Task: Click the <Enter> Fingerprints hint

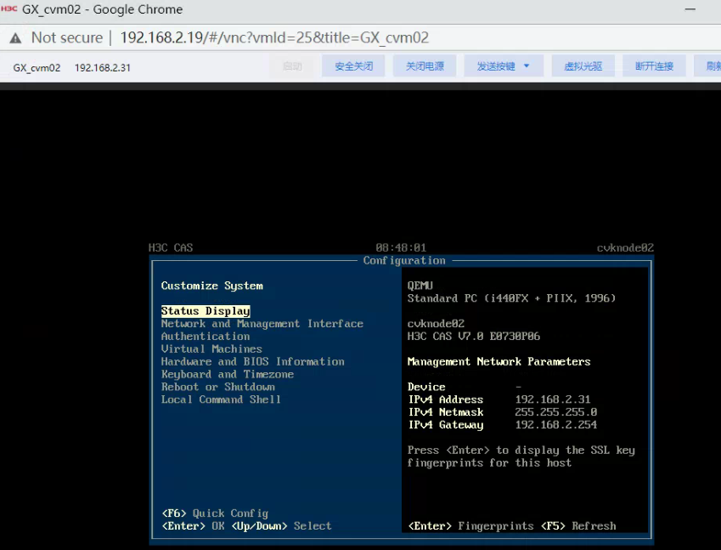Action: pyautogui.click(x=470, y=526)
